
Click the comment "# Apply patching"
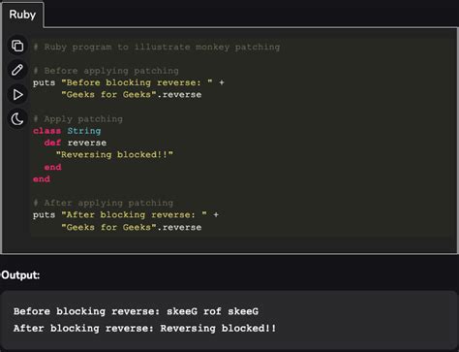pyautogui.click(x=77, y=119)
